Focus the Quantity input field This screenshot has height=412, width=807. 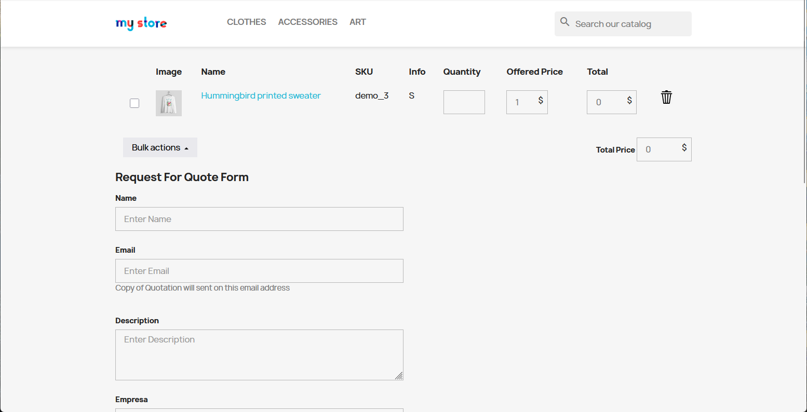(x=464, y=102)
